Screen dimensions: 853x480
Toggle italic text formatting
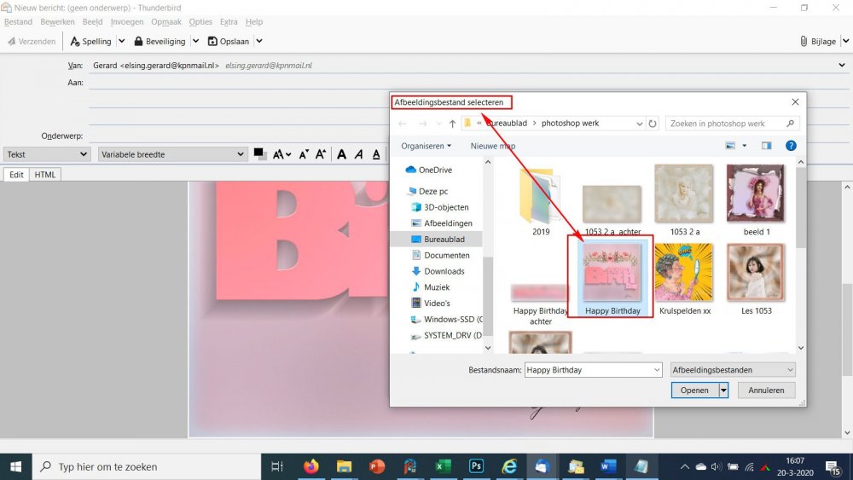coord(359,154)
